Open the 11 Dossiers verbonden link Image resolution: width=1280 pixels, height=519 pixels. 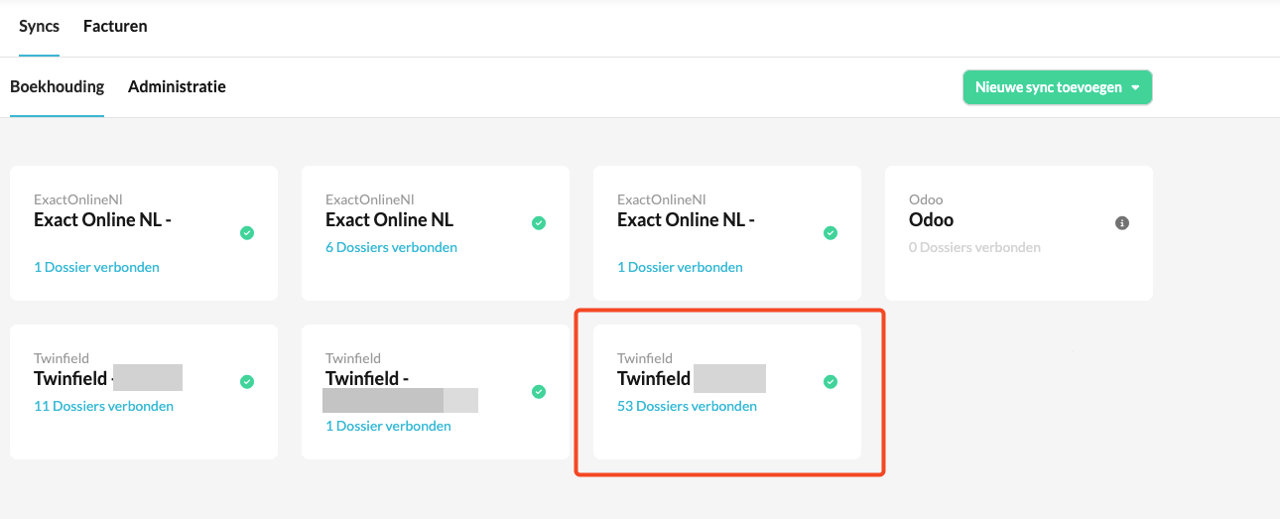pyautogui.click(x=103, y=406)
